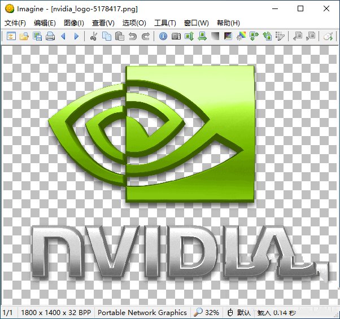This screenshot has width=340, height=319.
Task: Open the 查看(V) menu
Action: point(103,23)
